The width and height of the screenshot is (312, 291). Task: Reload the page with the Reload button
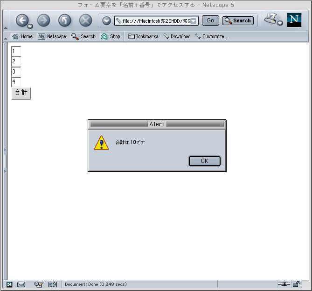coord(65,20)
